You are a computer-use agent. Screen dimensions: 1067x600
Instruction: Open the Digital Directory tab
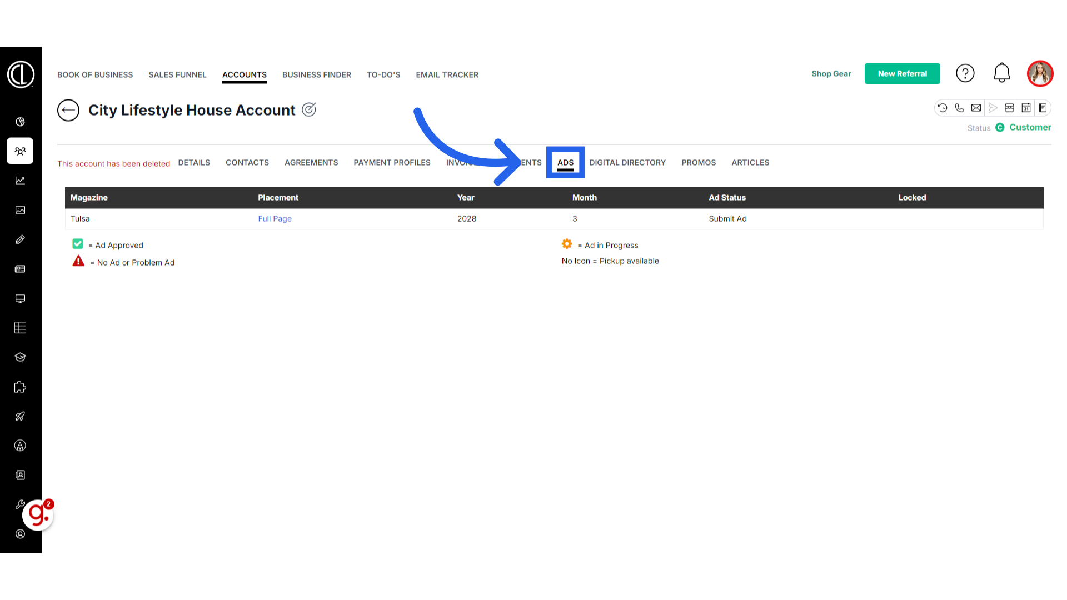[627, 162]
